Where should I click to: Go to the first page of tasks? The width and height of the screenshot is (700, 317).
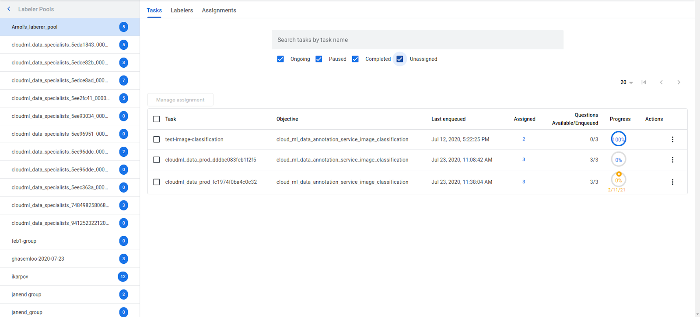coord(644,82)
